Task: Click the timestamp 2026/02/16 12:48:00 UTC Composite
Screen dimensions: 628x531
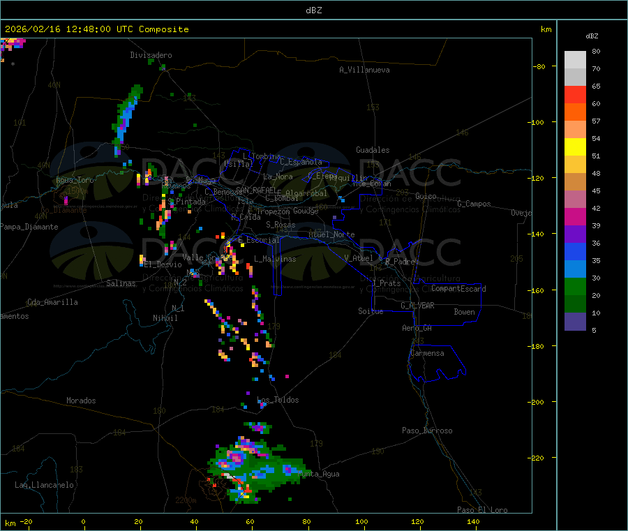Action: (x=96, y=29)
